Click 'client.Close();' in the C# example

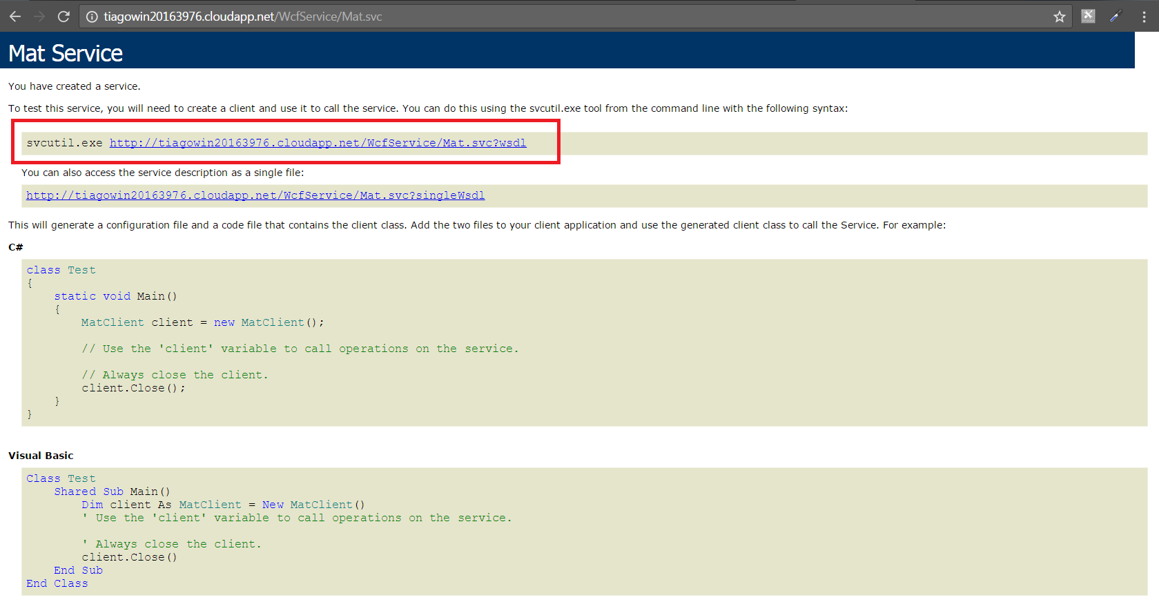(133, 388)
